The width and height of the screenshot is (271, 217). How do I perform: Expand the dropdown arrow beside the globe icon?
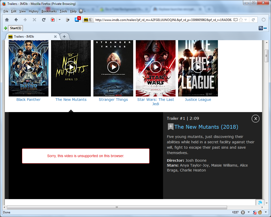coord(85,11)
